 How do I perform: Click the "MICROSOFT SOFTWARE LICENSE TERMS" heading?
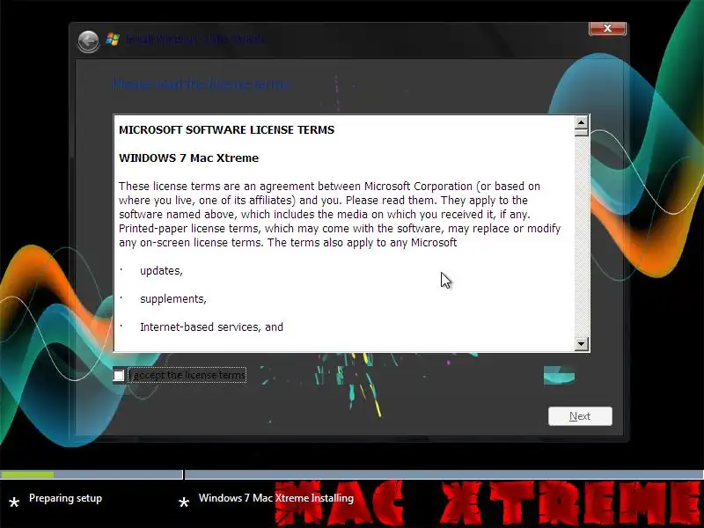227,129
